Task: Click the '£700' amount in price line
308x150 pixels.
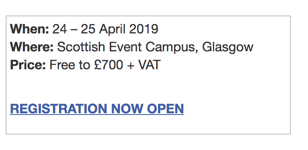Action: click(x=109, y=65)
